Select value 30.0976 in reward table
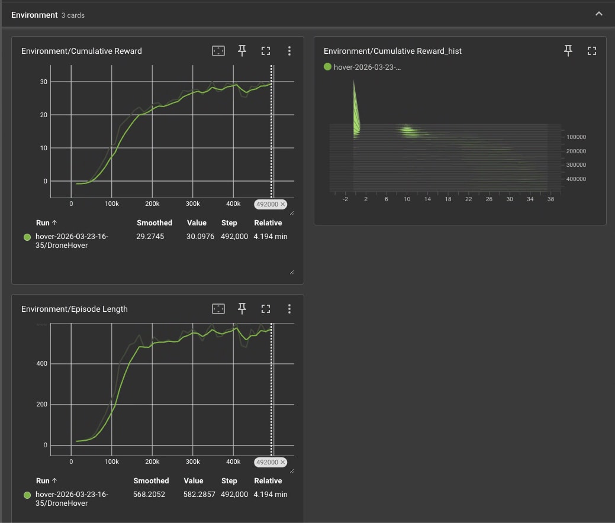This screenshot has width=615, height=523. point(201,237)
